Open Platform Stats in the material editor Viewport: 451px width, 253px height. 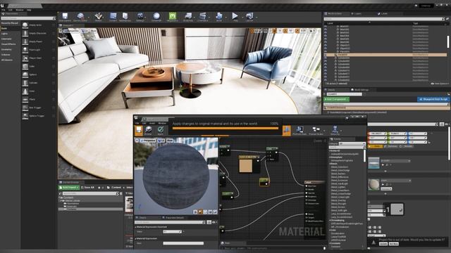(x=299, y=131)
